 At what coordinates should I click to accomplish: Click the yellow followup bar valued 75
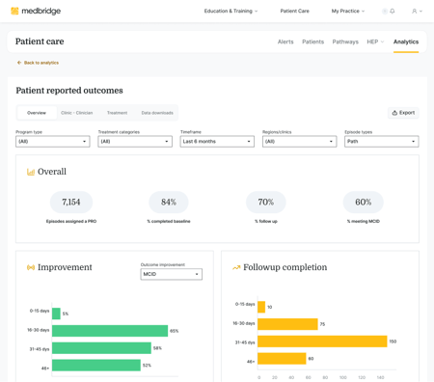(x=287, y=324)
